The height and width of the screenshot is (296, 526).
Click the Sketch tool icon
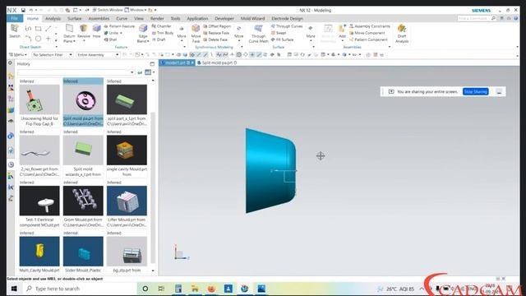[15, 31]
